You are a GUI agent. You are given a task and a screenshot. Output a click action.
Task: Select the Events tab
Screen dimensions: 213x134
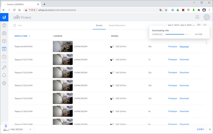tap(99, 25)
